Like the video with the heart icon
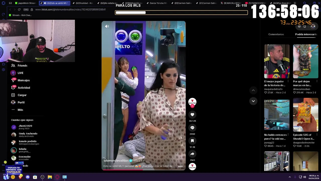 [192, 115]
